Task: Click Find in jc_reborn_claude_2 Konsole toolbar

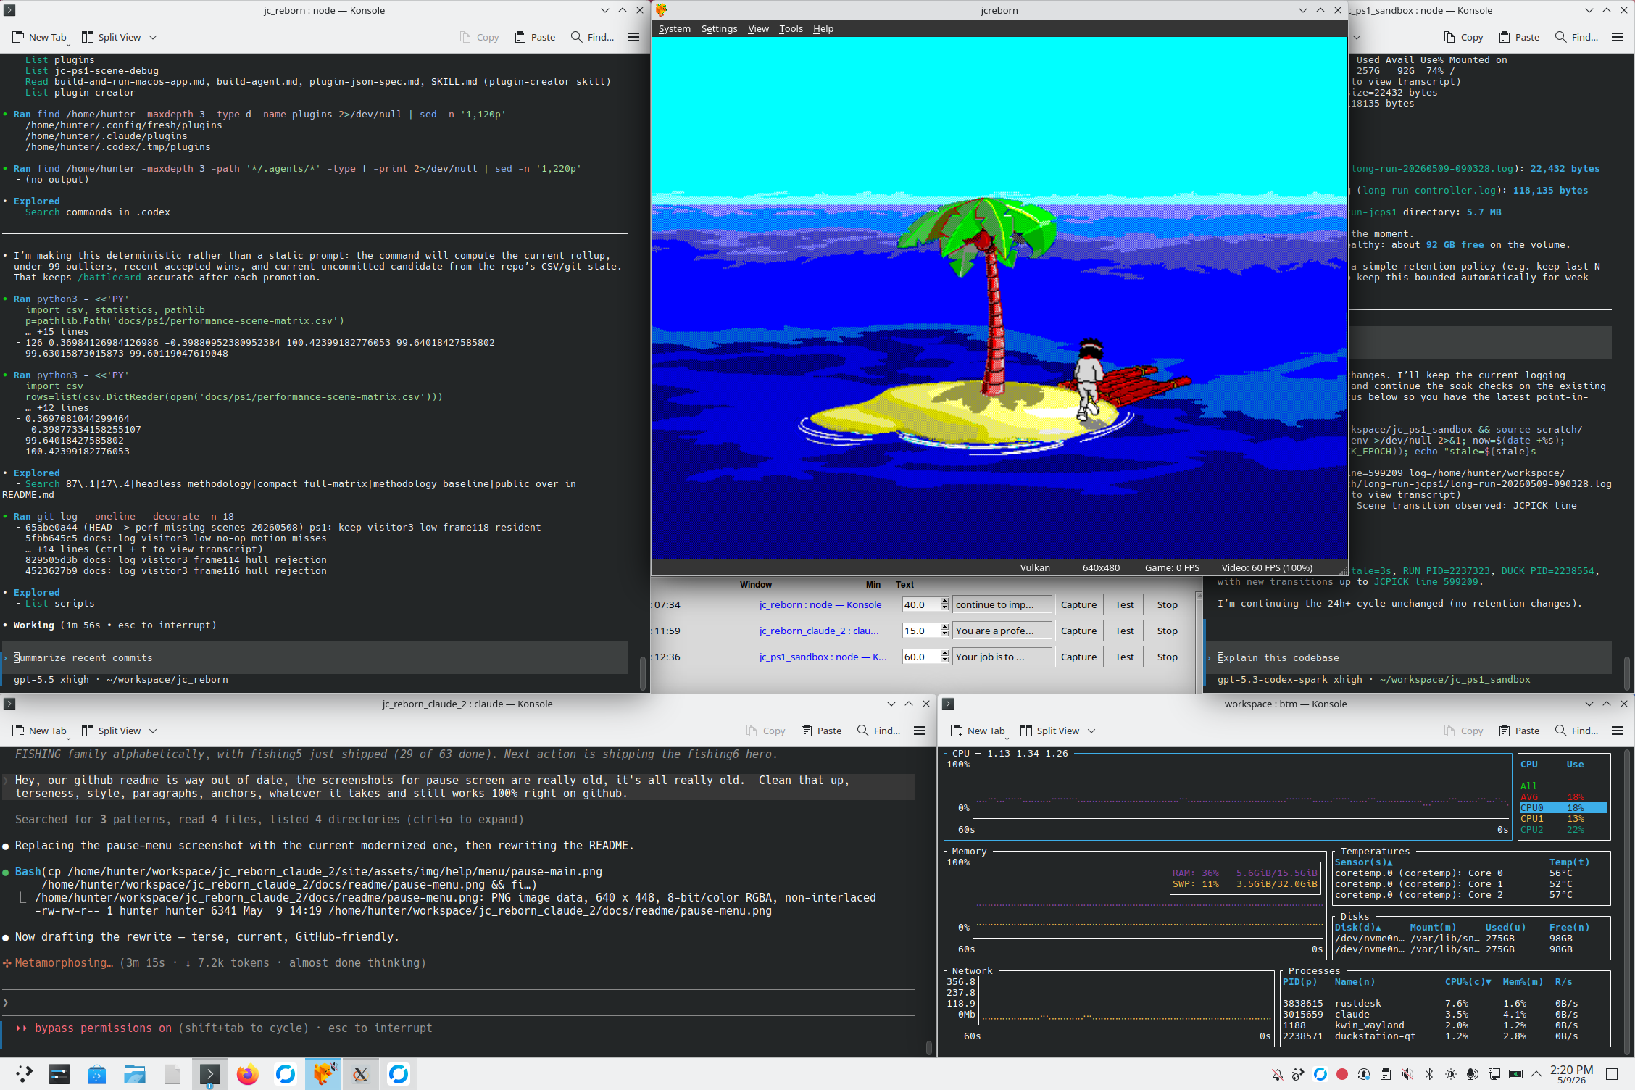Action: point(878,731)
